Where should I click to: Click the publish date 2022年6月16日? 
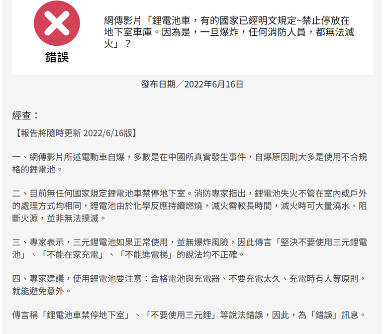tap(214, 85)
